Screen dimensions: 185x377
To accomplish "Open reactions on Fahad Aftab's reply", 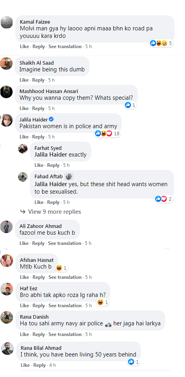I will [164, 199].
